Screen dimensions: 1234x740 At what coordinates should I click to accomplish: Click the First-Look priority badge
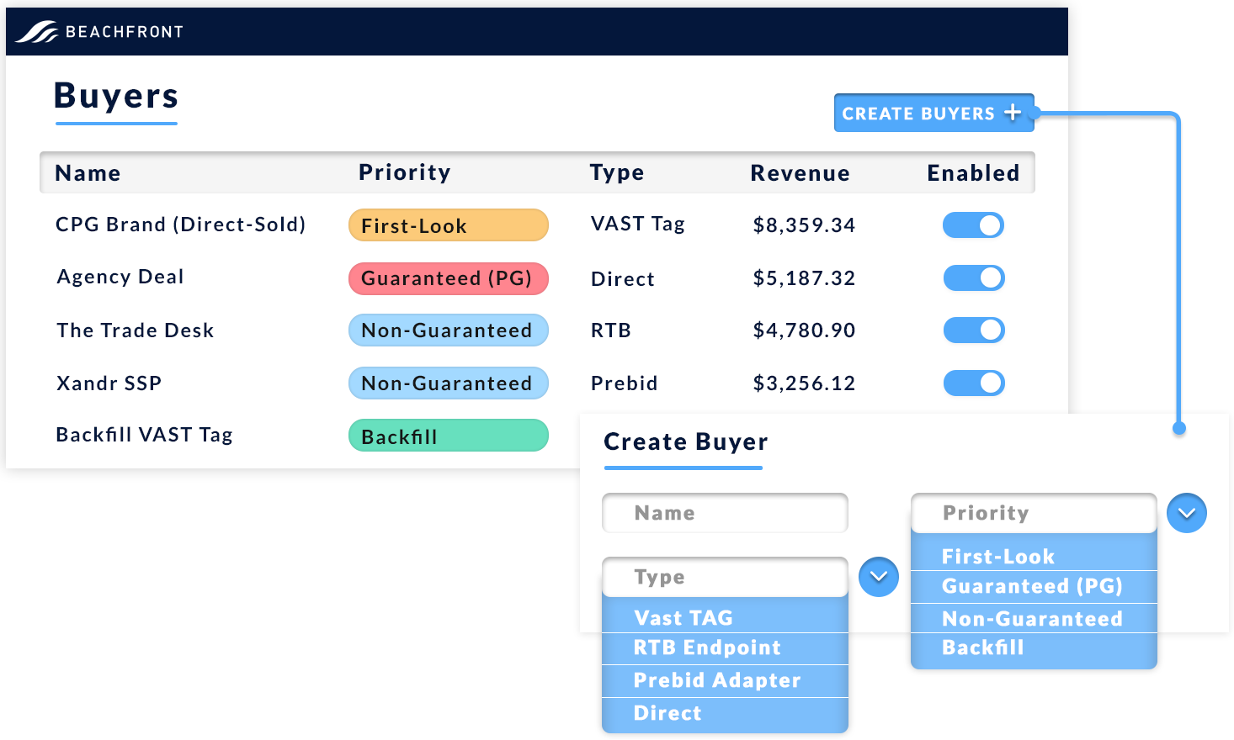[449, 225]
